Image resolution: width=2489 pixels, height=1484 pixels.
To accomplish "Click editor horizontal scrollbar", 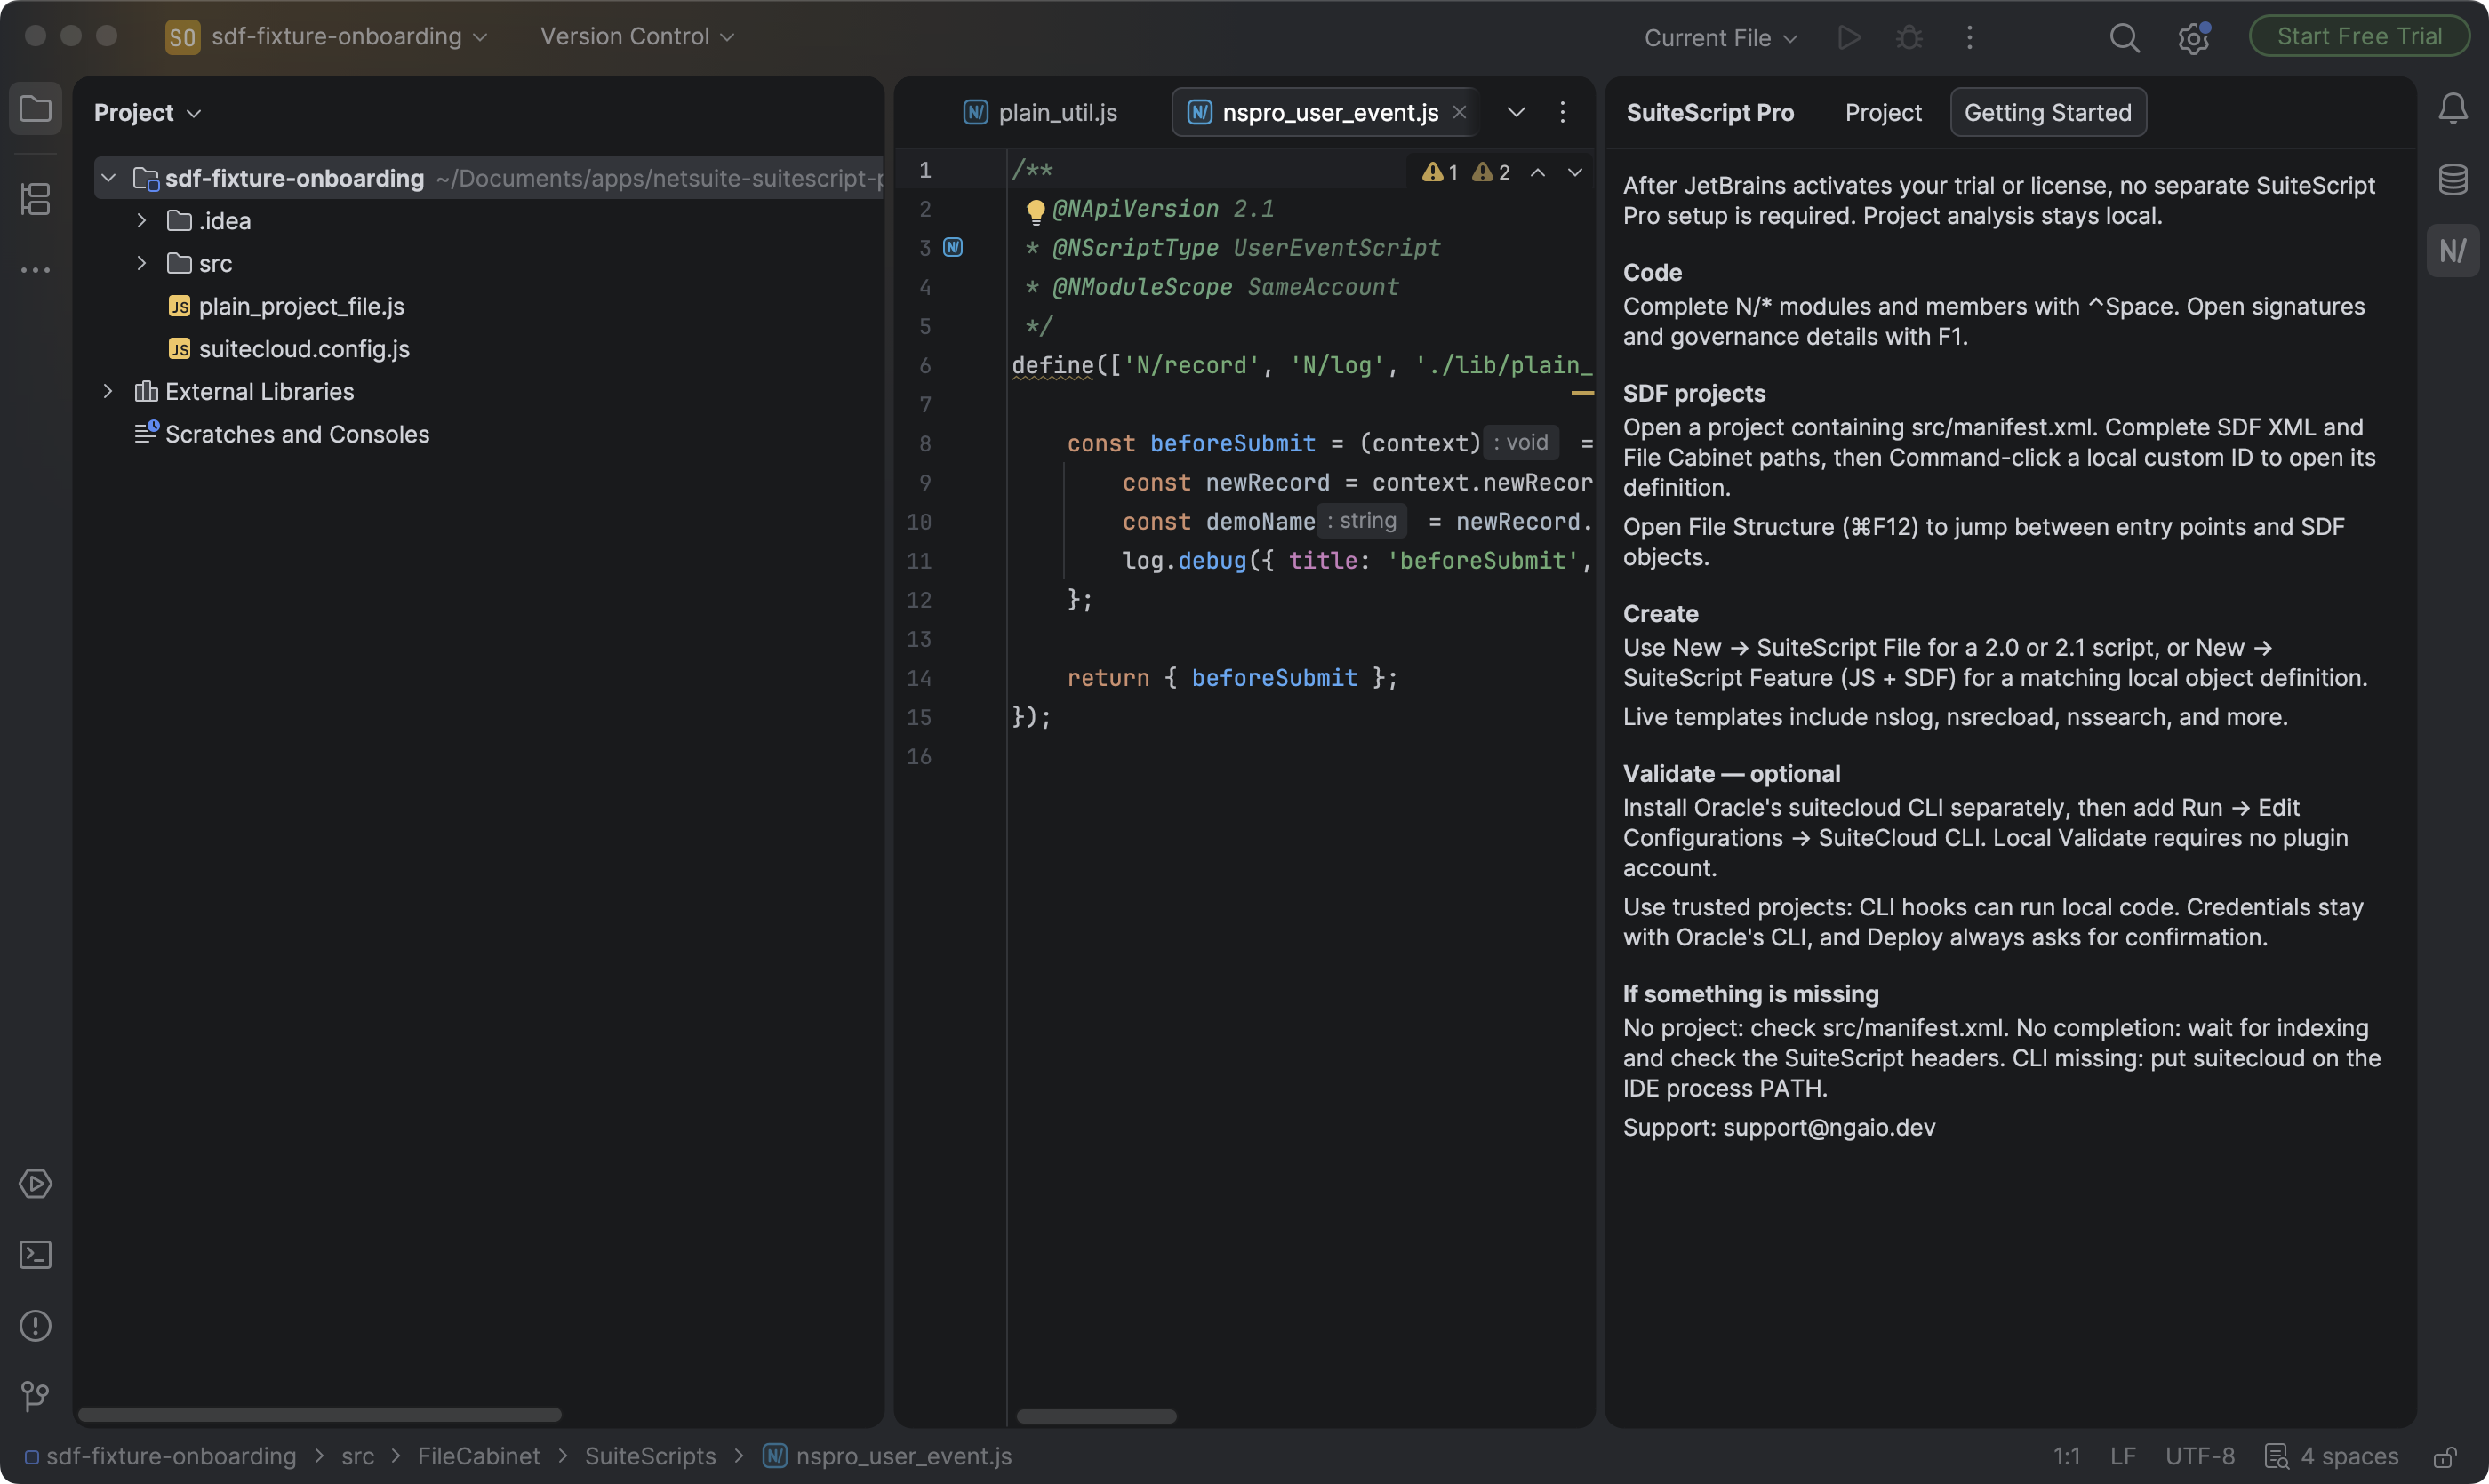I will click(1096, 1417).
